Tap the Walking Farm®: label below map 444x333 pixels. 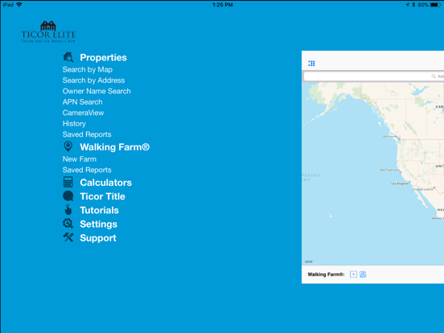327,274
